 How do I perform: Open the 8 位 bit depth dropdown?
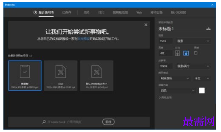click(x=202, y=78)
